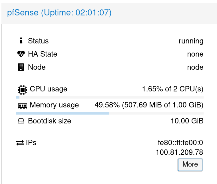Click the Bootdisk size label

(x=49, y=121)
